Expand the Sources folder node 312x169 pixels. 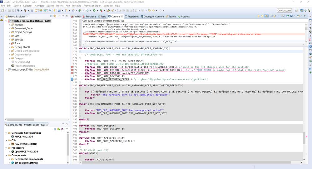tap(9, 40)
